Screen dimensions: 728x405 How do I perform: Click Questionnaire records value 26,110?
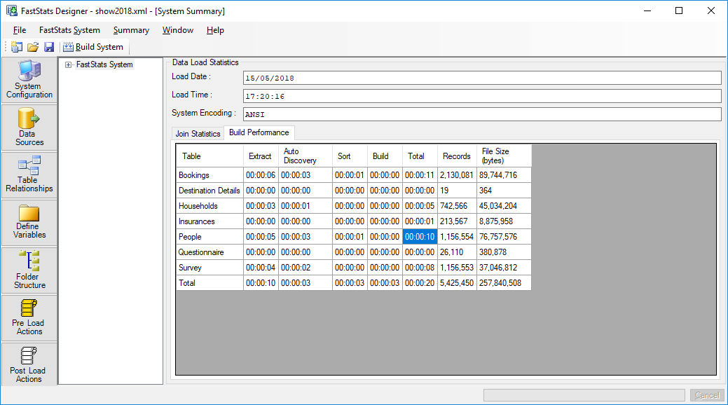[457, 252]
